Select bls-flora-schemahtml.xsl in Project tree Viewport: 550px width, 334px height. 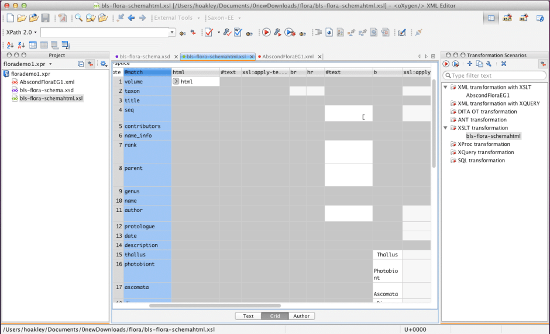click(x=51, y=98)
